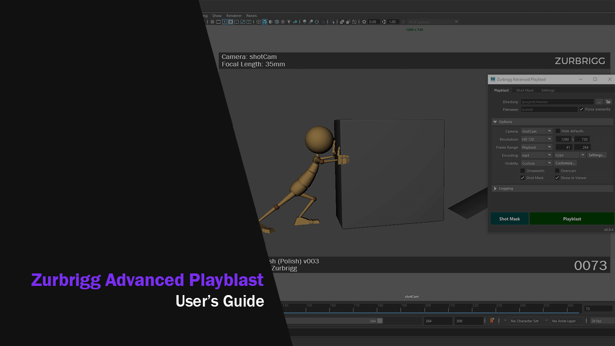Click the textured checker icon in viewport toolbar
The height and width of the screenshot is (346, 615).
point(283,22)
